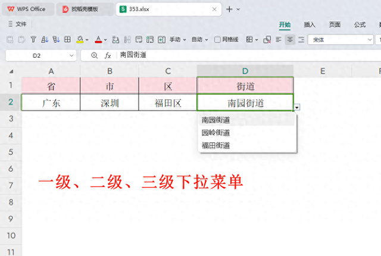The image size is (381, 256).
Task: Click the wrap text box icon
Action: [139, 39]
